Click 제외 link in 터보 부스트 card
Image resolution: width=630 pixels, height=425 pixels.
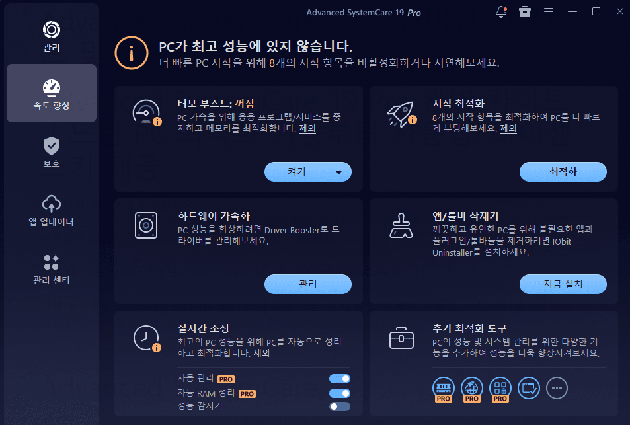[307, 128]
